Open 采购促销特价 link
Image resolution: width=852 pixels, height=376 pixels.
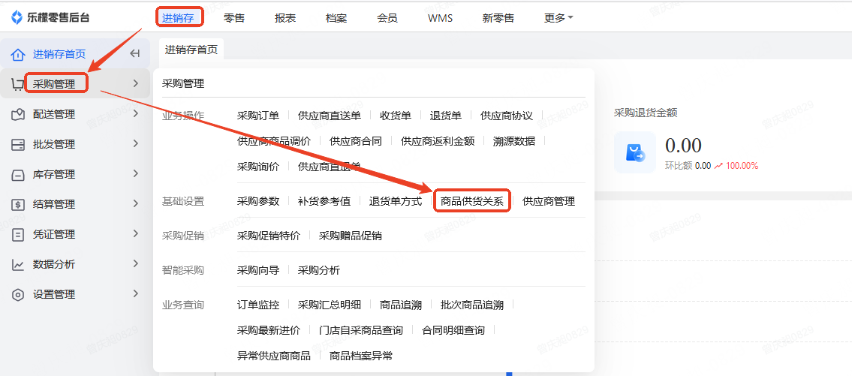[x=269, y=236]
